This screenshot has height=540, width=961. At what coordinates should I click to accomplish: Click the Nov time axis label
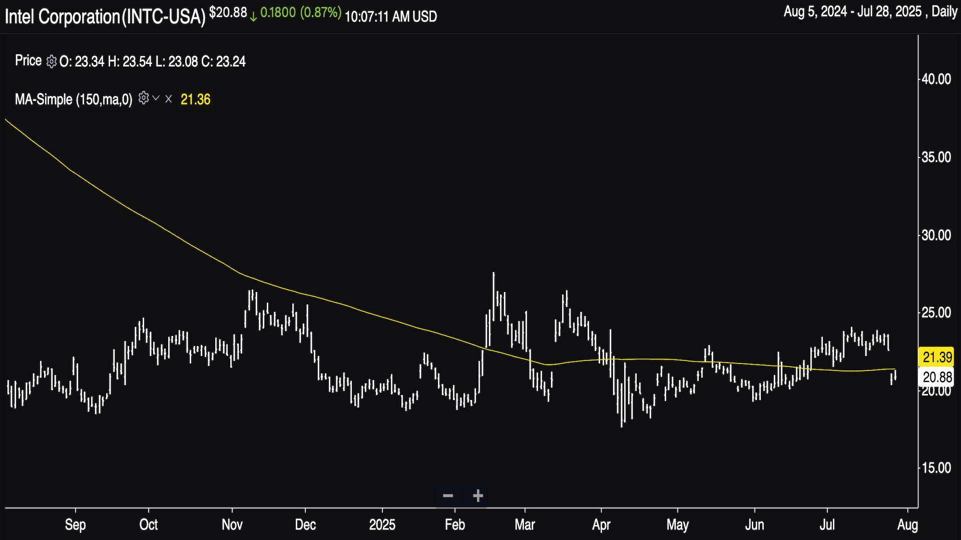pyautogui.click(x=232, y=524)
